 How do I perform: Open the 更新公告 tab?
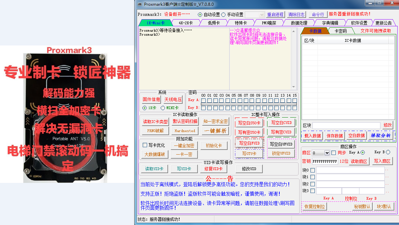click(x=383, y=23)
